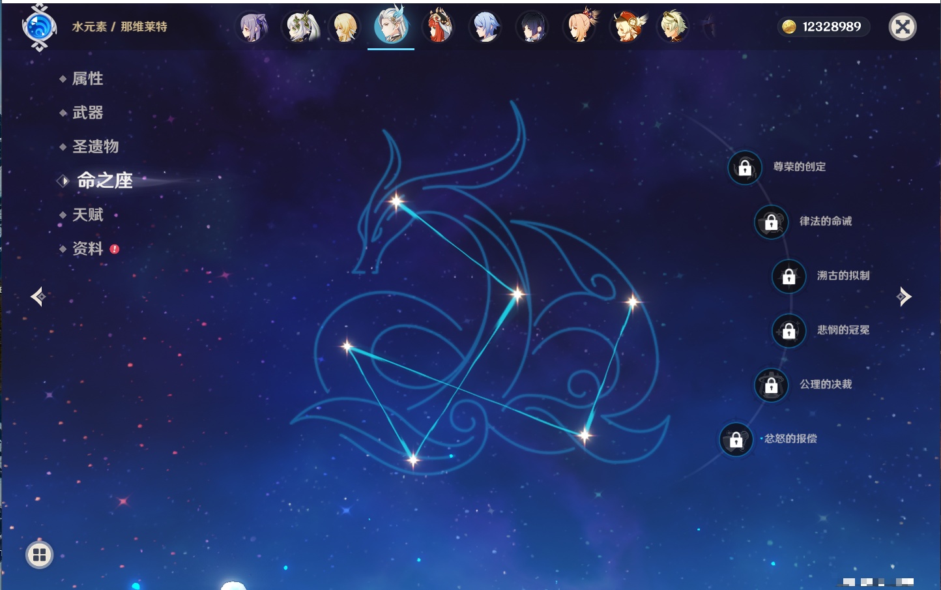Open the 天赋 talents tab
This screenshot has width=941, height=590.
(x=87, y=214)
